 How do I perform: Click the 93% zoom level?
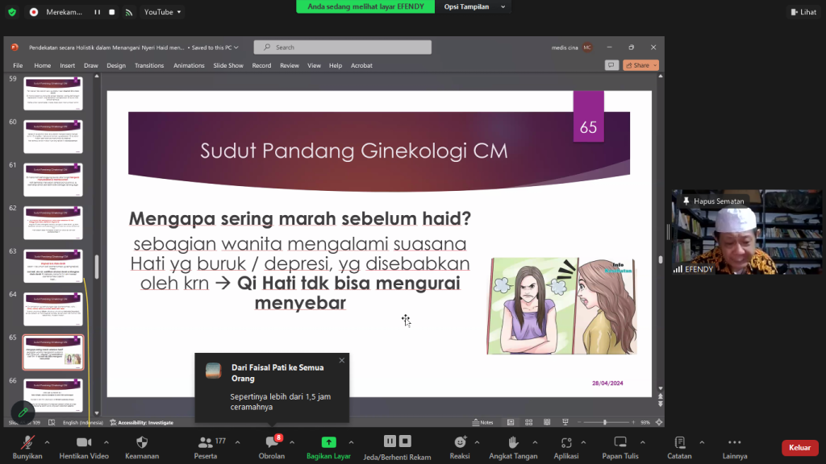point(645,422)
